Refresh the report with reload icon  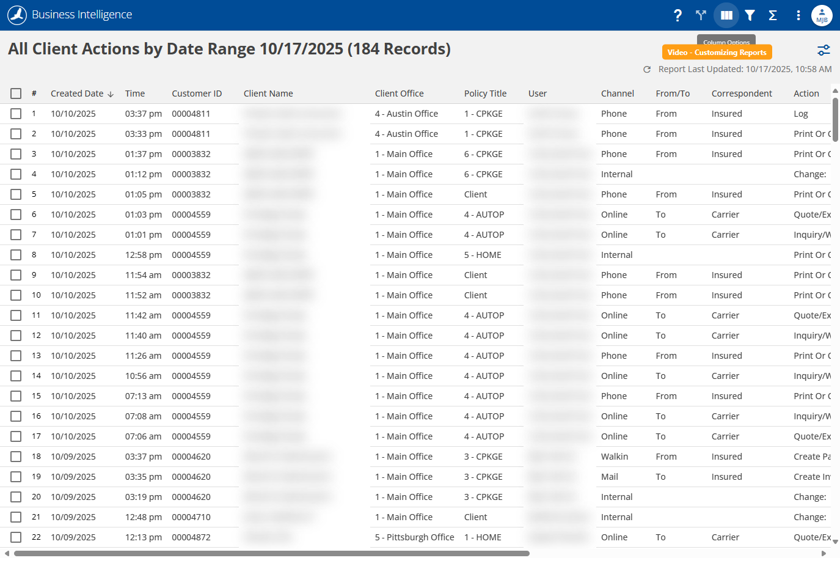coord(647,70)
